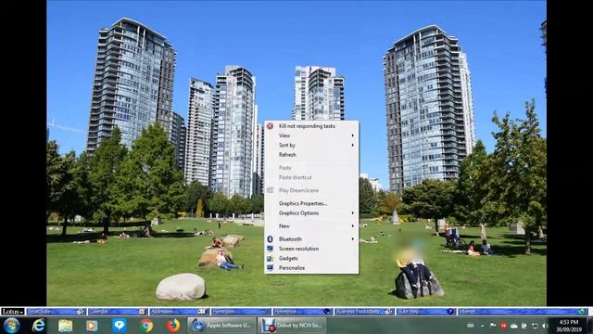The width and height of the screenshot is (593, 334).
Task: Open the Calendar drawer
Action: pos(118,312)
